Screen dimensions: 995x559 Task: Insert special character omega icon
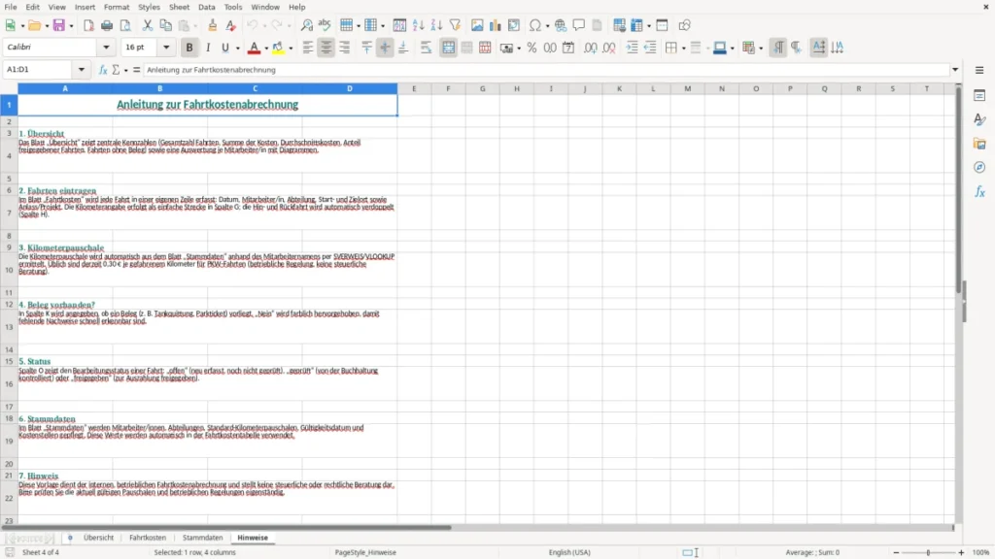coord(535,25)
